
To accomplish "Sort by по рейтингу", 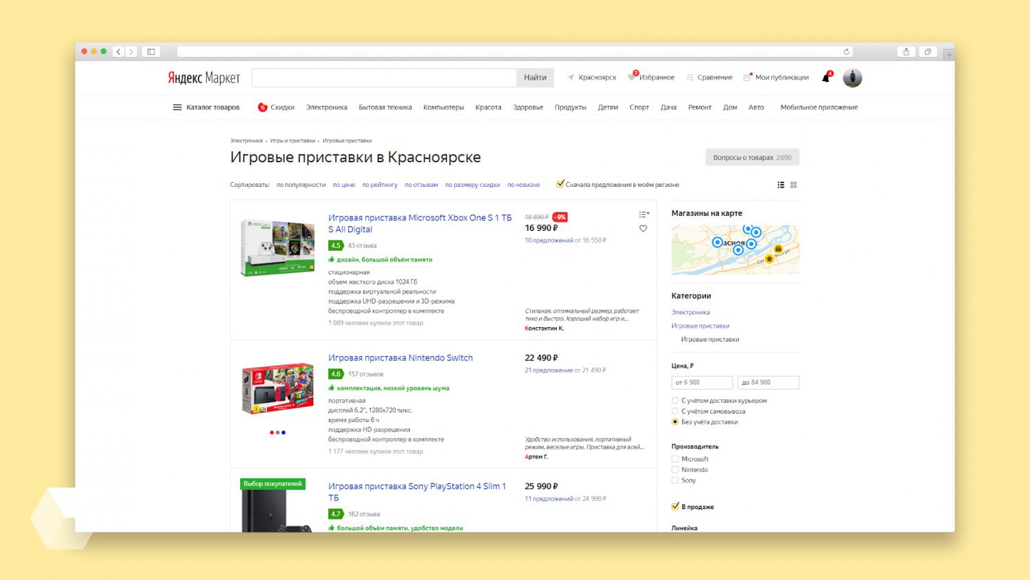I will pyautogui.click(x=380, y=185).
